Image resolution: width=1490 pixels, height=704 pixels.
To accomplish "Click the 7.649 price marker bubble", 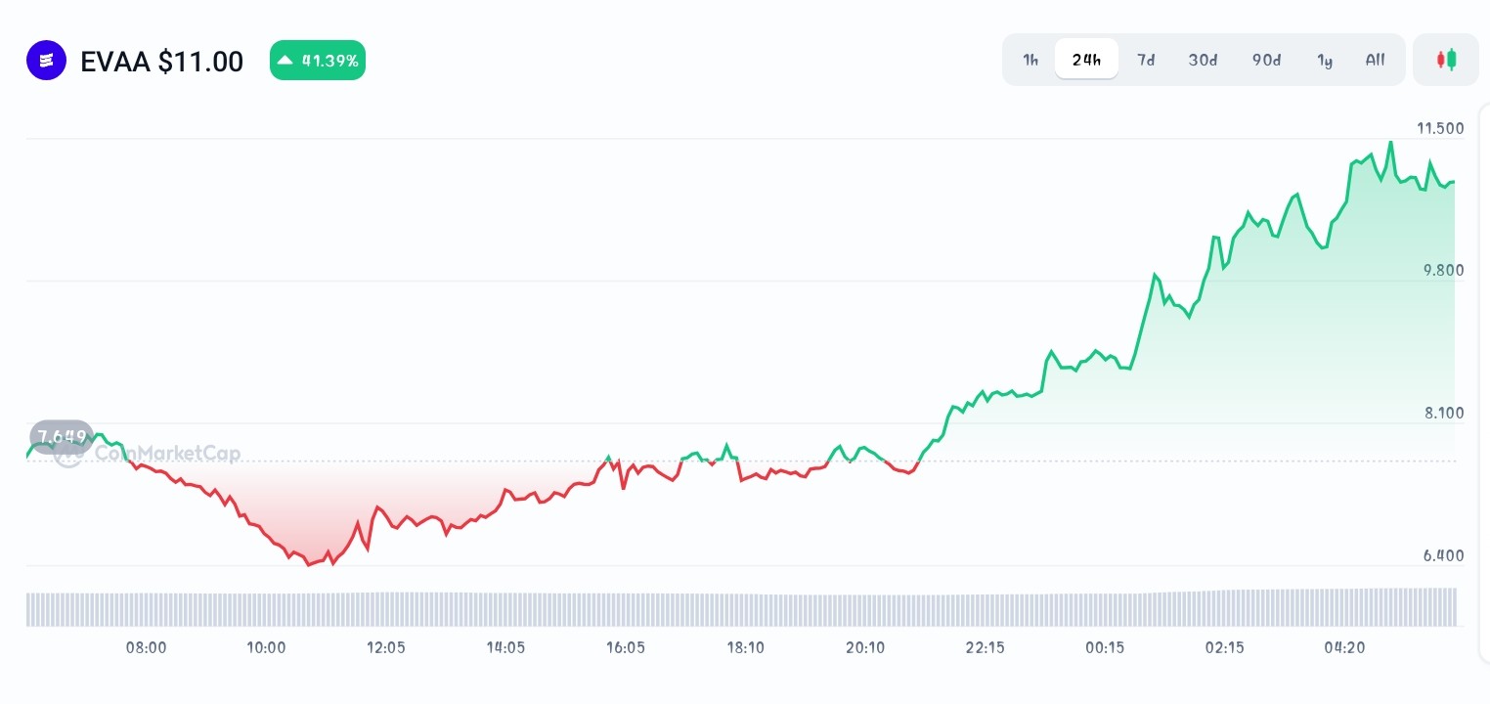I will coord(62,437).
